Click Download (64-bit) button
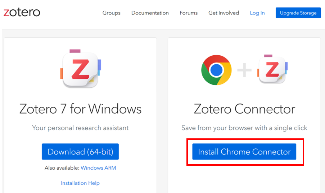325x193 pixels. point(80,152)
